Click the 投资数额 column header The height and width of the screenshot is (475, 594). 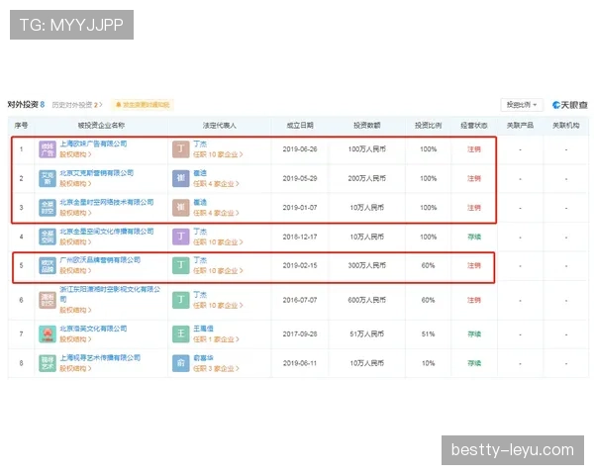tap(366, 126)
